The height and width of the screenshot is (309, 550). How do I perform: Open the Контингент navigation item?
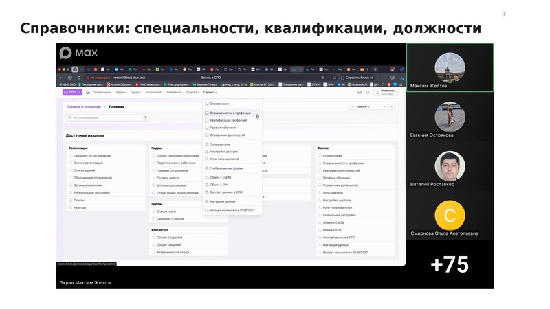tap(153, 93)
